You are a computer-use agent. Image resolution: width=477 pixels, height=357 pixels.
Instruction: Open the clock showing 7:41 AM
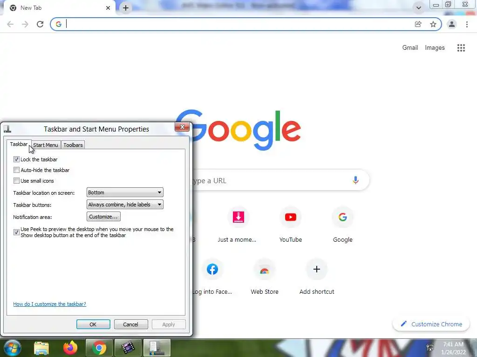click(453, 348)
